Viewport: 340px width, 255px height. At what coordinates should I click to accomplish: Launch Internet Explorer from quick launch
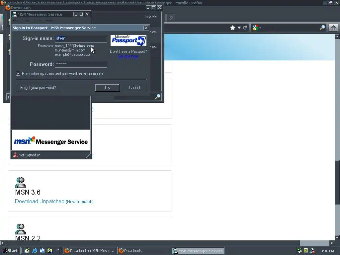[35, 251]
